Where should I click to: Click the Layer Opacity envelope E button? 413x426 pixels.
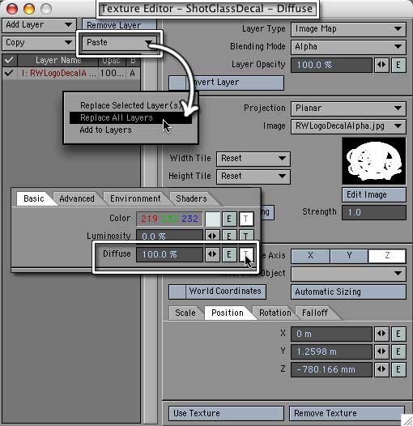(x=398, y=65)
